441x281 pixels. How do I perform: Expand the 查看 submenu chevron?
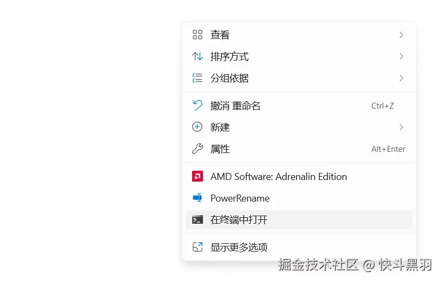[x=401, y=35]
